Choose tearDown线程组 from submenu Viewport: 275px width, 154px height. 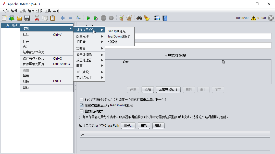pyautogui.click(x=120, y=37)
